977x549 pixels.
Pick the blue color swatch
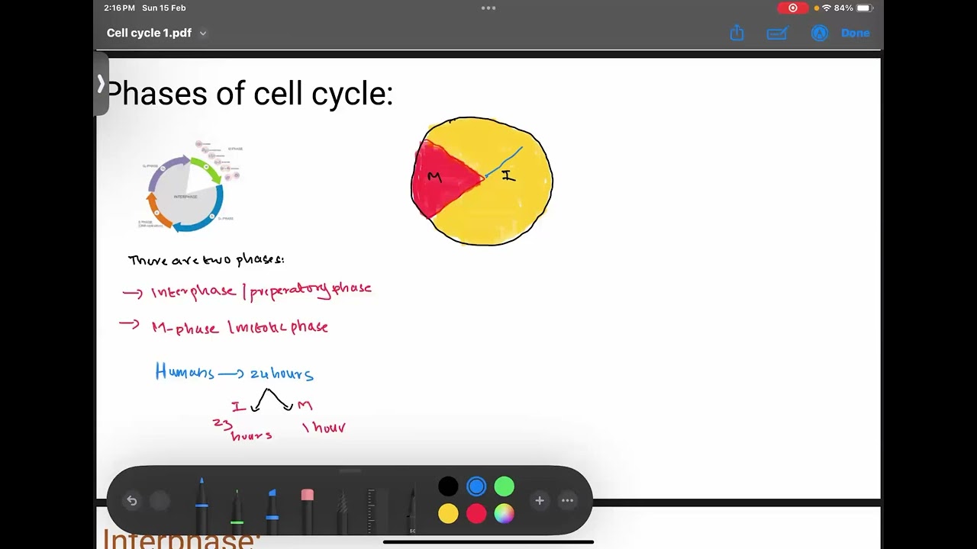click(476, 486)
